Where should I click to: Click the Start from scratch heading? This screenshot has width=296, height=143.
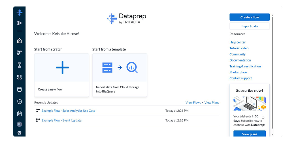(48, 49)
